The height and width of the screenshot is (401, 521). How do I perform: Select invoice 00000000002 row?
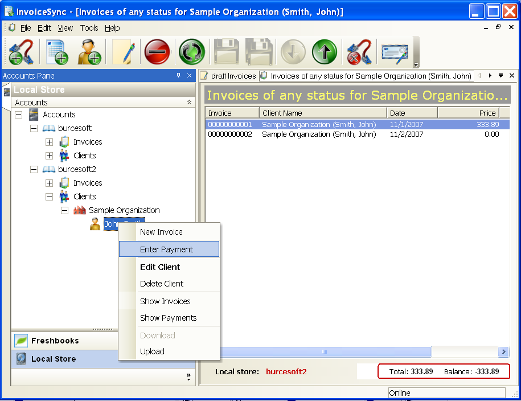click(x=358, y=134)
